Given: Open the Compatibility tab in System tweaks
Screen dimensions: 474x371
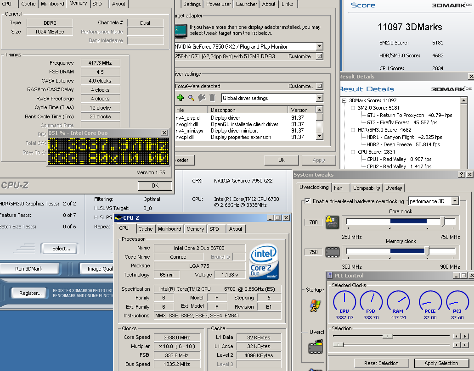Looking at the screenshot, I should click(367, 188).
